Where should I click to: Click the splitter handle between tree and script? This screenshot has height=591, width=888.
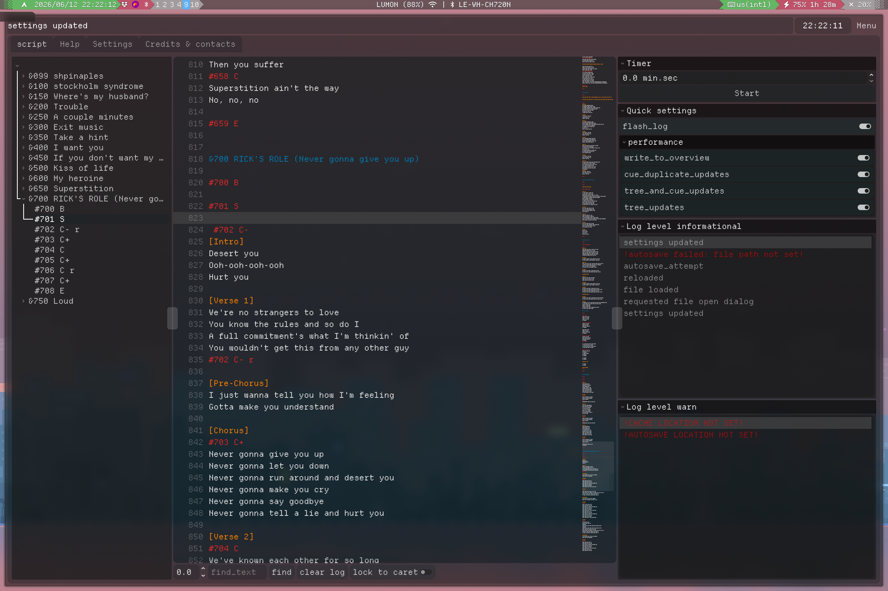tap(172, 318)
